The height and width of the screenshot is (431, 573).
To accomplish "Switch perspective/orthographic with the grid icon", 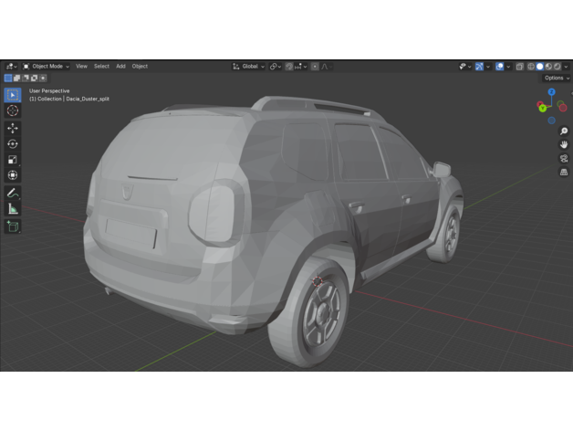I will tap(564, 172).
